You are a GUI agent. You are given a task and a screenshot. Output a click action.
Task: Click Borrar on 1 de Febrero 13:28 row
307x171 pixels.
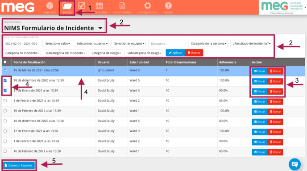275,142
